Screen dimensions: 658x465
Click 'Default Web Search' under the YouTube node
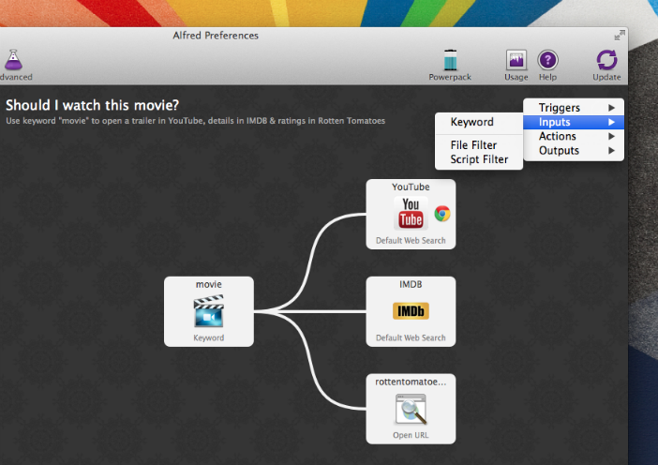[411, 241]
